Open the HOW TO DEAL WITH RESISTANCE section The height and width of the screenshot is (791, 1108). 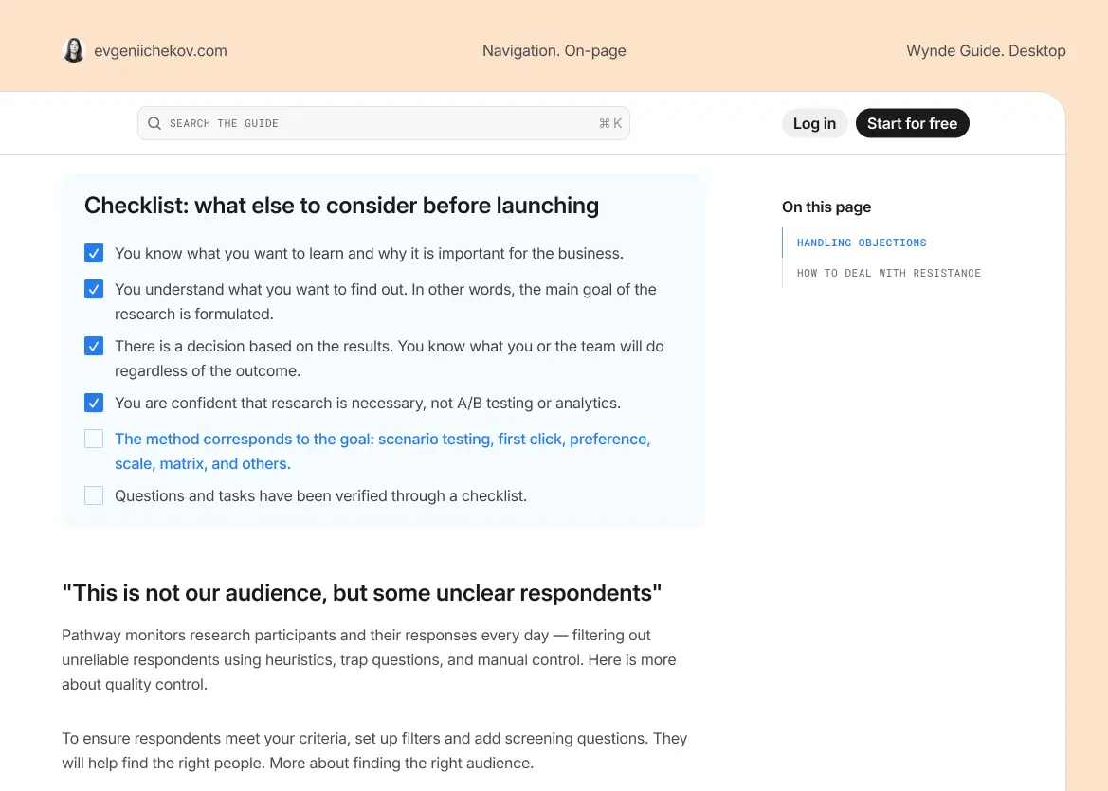pyautogui.click(x=888, y=273)
